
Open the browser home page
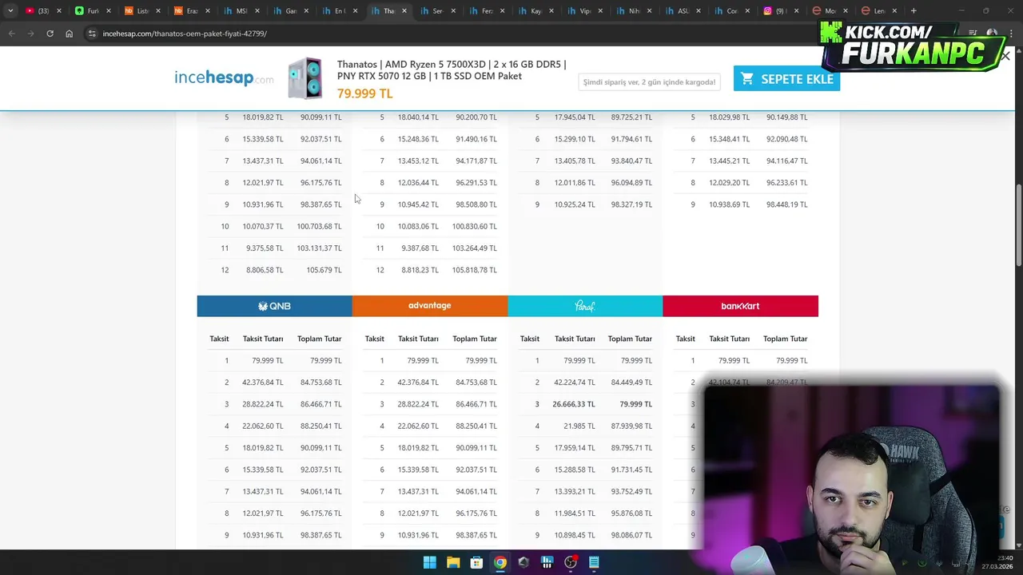(69, 34)
